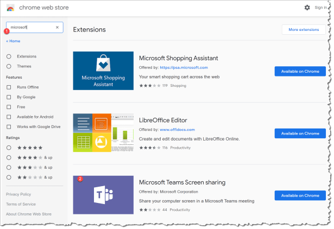The height and width of the screenshot is (229, 334).
Task: Select the Themes radio filter
Action: 9,66
